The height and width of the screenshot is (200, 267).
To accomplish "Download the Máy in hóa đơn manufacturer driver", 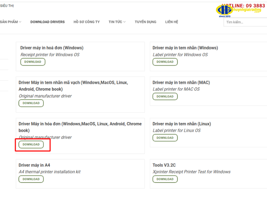I will [x=31, y=144].
